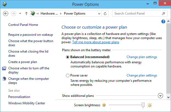This screenshot has width=171, height=112.
Task: Click the Back navigation arrow
Action: (x=5, y=13)
